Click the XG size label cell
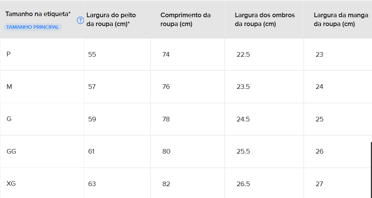The height and width of the screenshot is (198, 372). (42, 183)
